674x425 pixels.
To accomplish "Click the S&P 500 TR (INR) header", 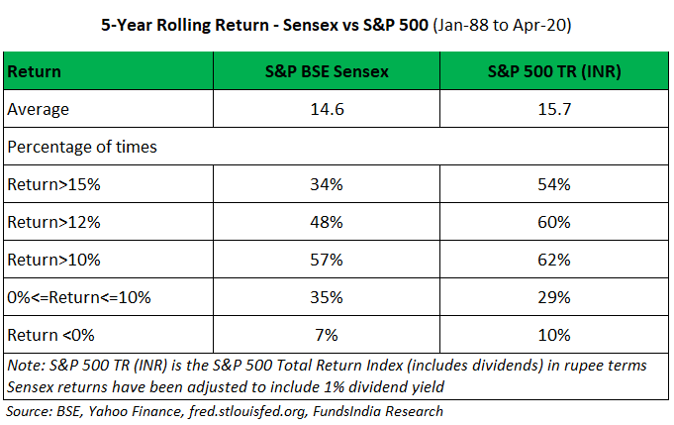I will coord(555,72).
